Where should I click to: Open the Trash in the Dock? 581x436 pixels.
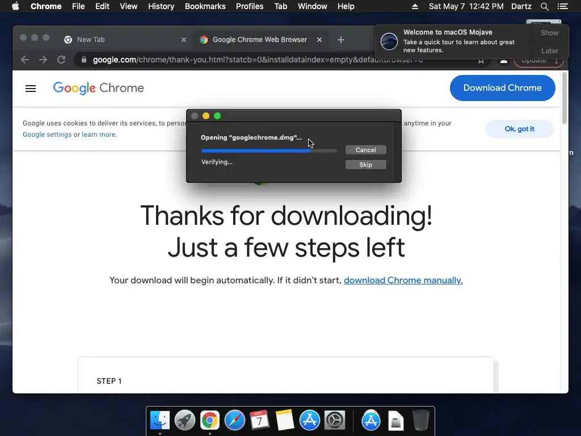[x=420, y=421]
